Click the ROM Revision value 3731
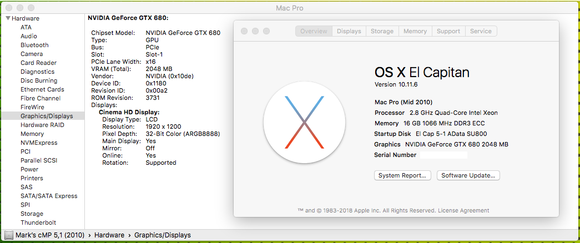This screenshot has width=580, height=243. pos(153,98)
